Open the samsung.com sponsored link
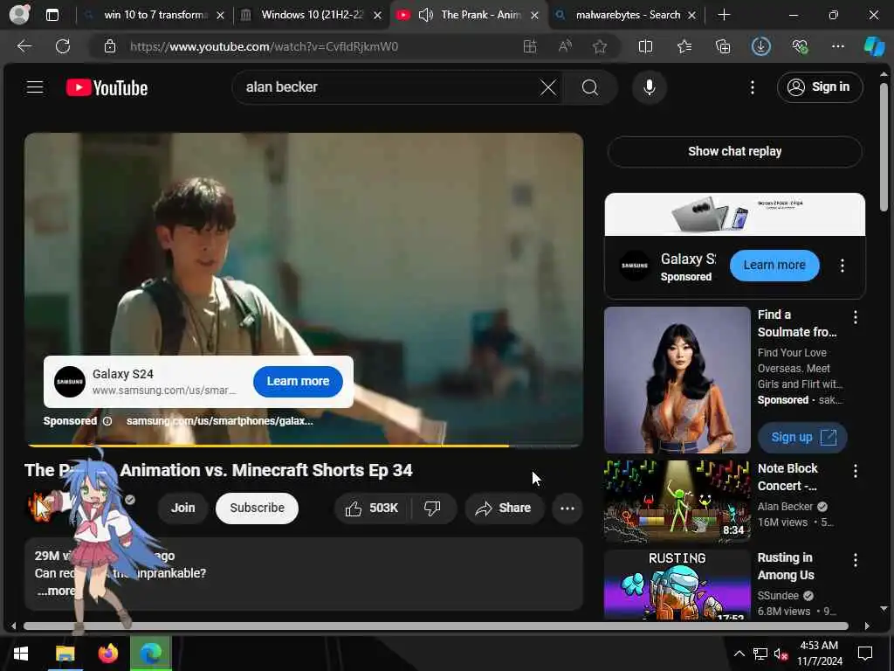This screenshot has width=894, height=671. click(x=219, y=421)
